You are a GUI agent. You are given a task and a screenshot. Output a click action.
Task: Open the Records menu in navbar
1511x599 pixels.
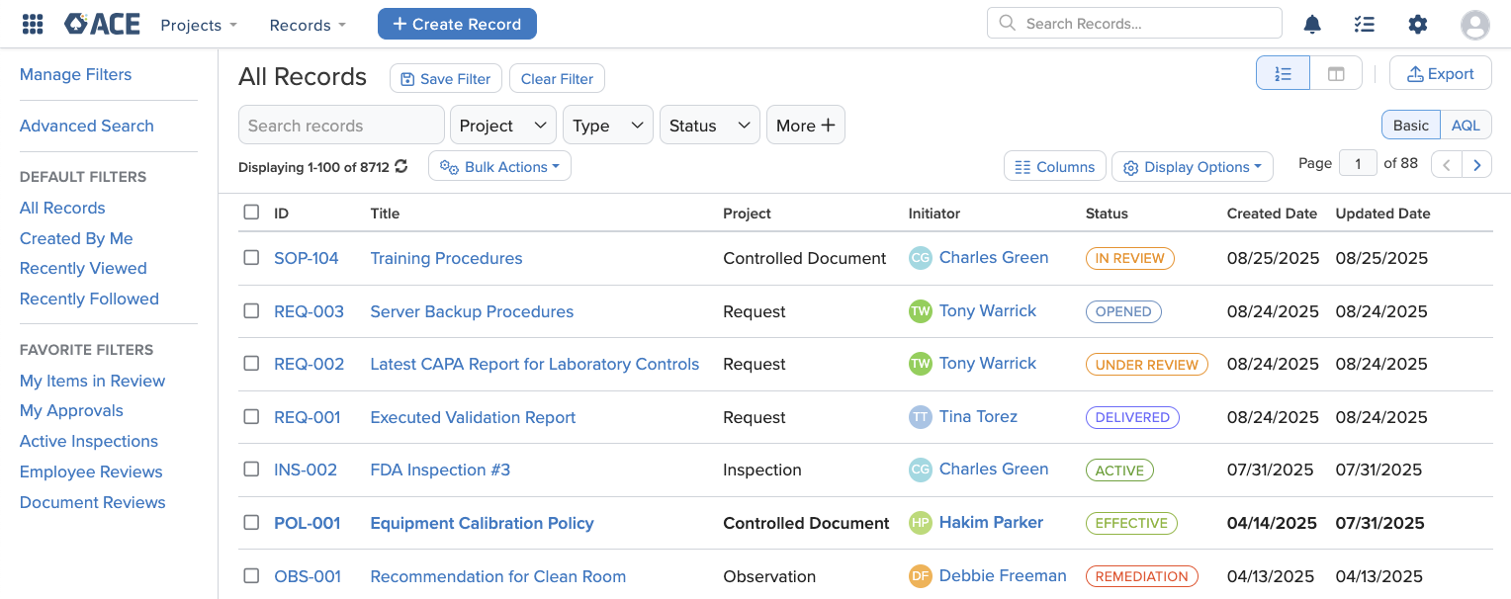coord(308,25)
